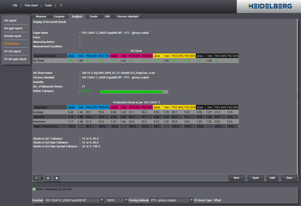Click the Heidelberg logo
The height and width of the screenshot is (206, 301).
[x=268, y=6]
